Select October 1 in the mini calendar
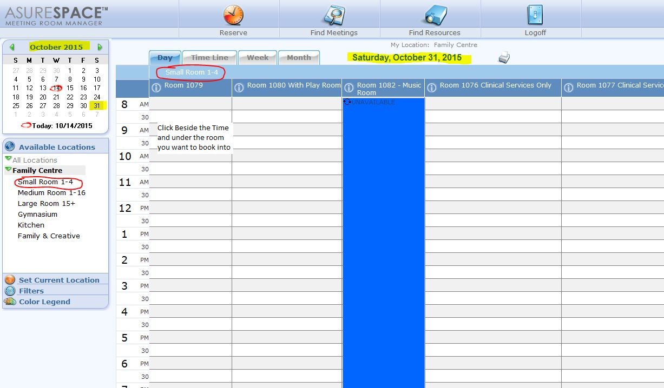 [x=70, y=71]
